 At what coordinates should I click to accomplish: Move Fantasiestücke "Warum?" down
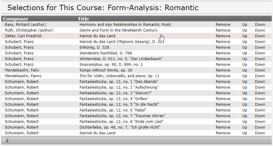coord(260,93)
